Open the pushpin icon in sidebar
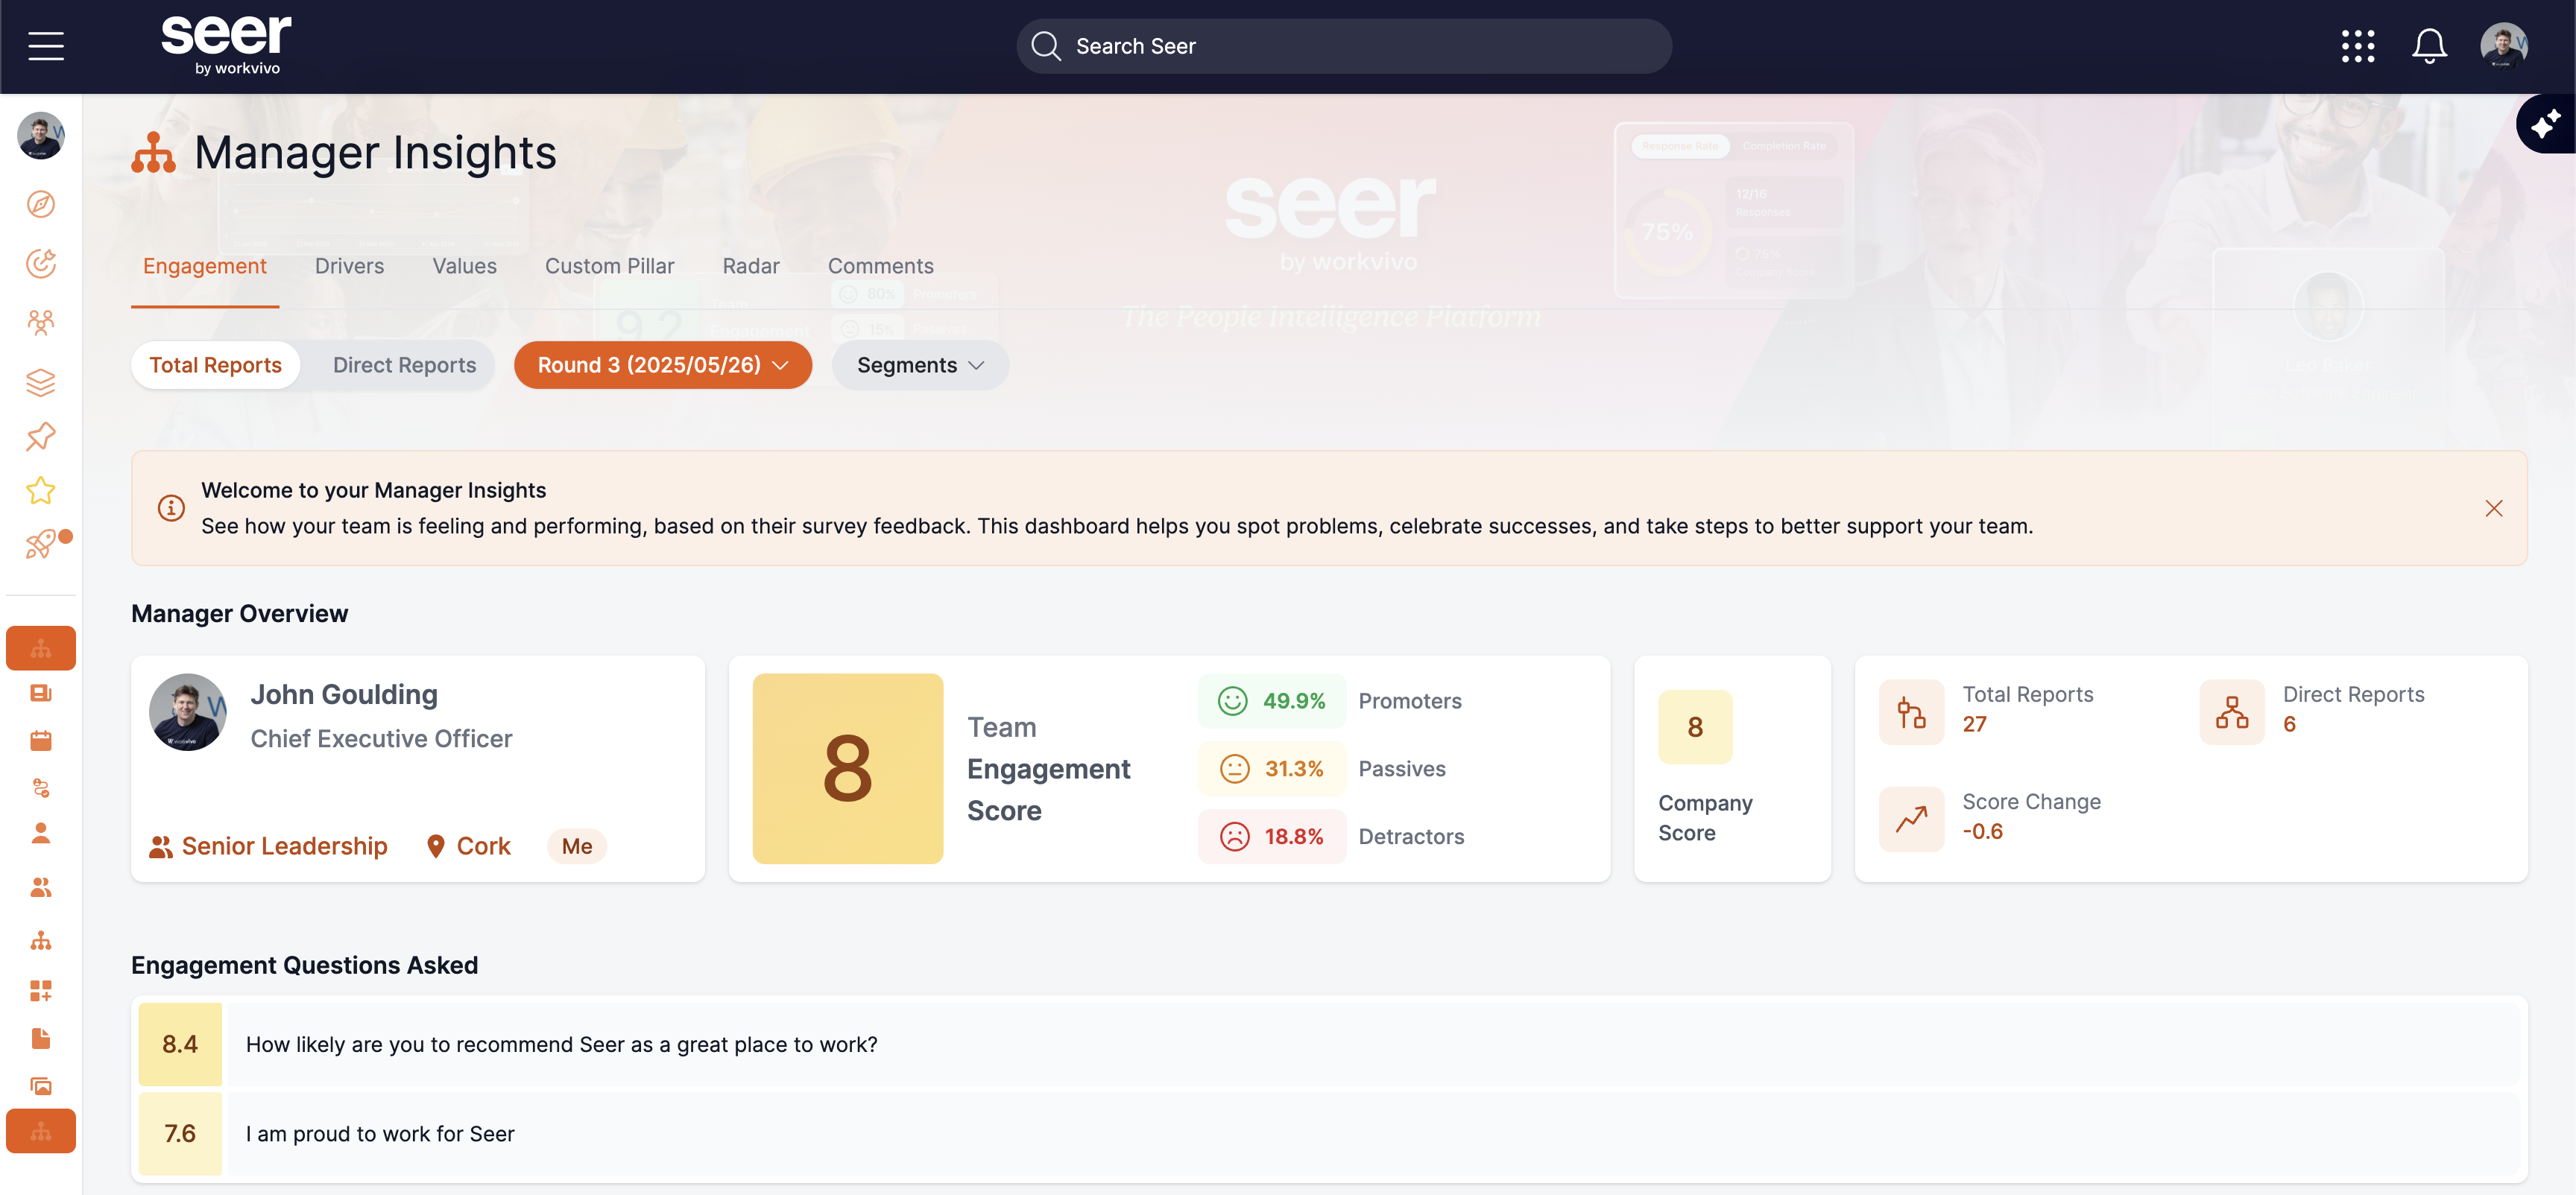Image resolution: width=2576 pixels, height=1195 pixels. [x=41, y=437]
